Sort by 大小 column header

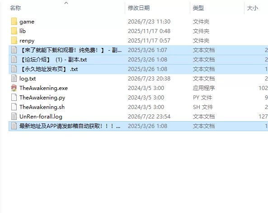253,8
